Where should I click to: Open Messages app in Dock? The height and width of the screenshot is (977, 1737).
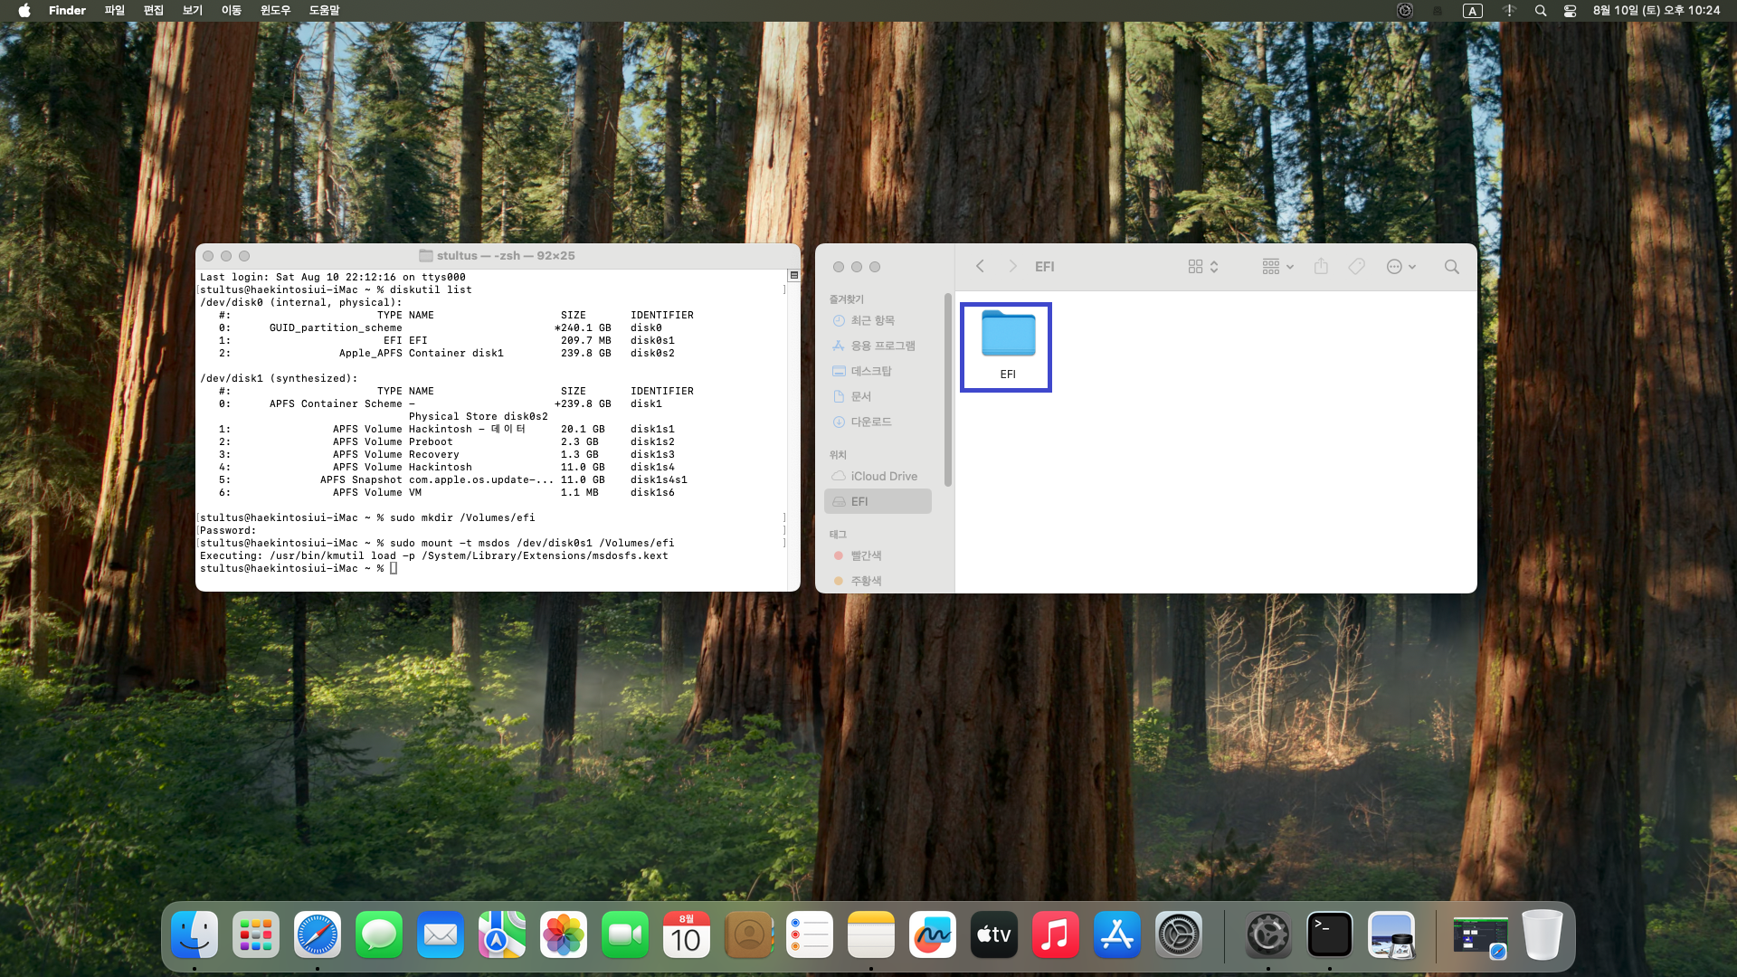[x=379, y=934]
